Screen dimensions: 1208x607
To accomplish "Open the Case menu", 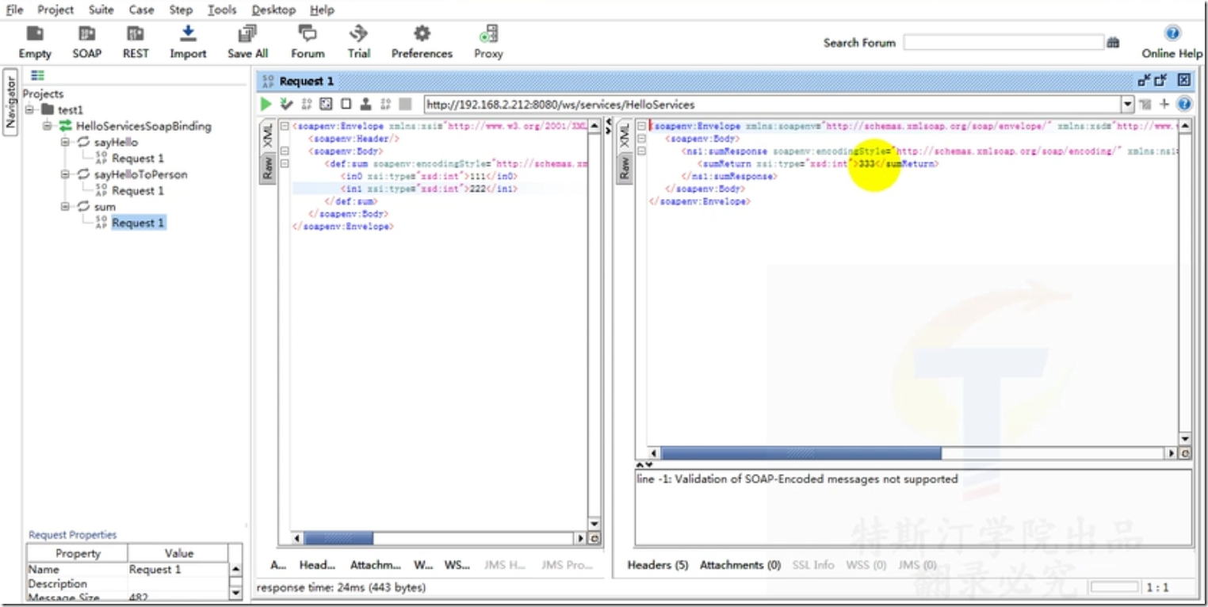I will coord(141,10).
